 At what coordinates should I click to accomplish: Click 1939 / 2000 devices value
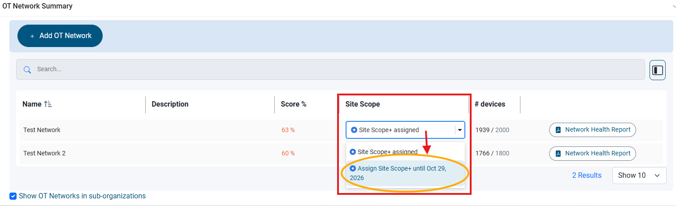click(x=492, y=130)
